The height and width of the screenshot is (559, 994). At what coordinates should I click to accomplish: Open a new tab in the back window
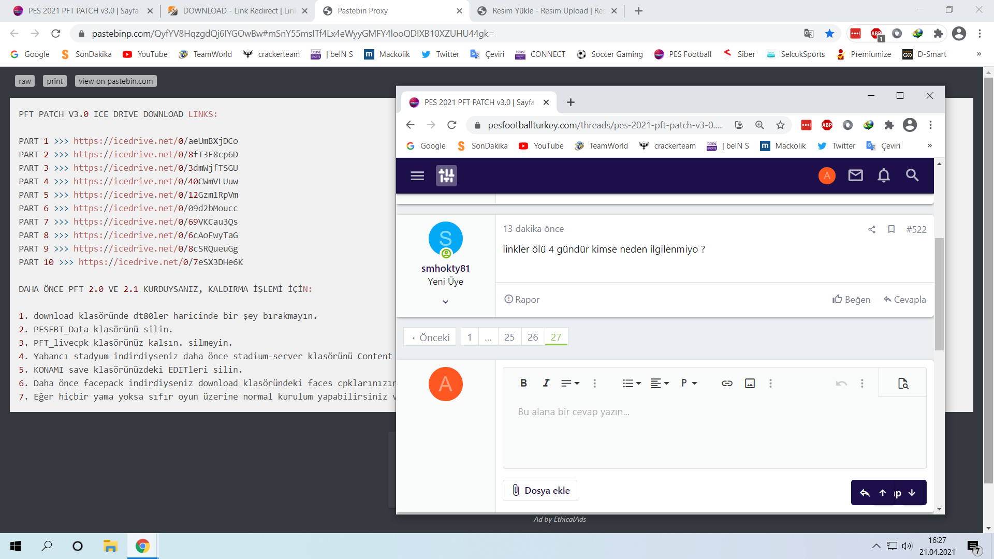pyautogui.click(x=639, y=11)
